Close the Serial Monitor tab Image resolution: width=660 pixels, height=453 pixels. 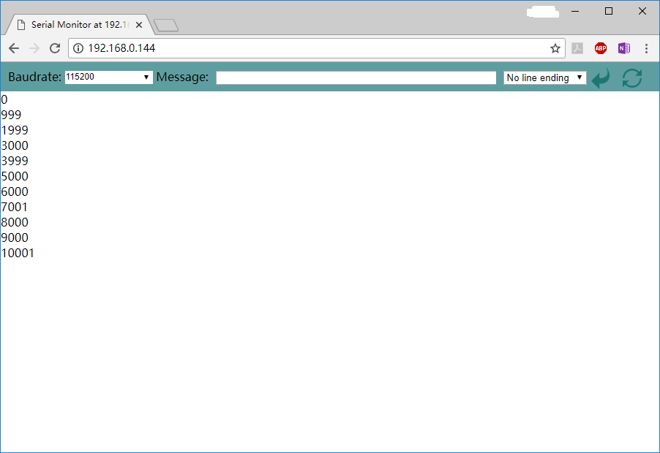tap(139, 24)
